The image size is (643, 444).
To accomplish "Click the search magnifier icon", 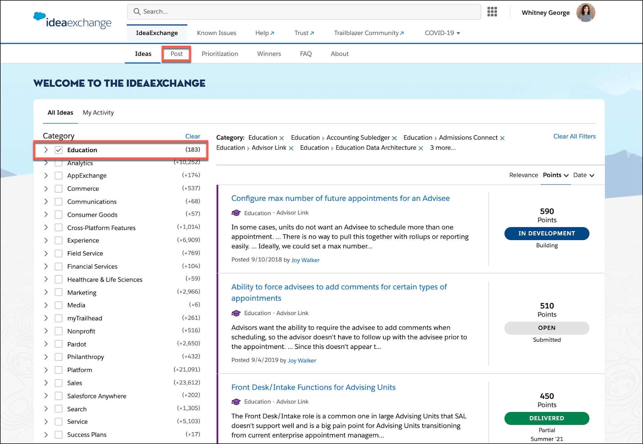I will click(x=137, y=12).
